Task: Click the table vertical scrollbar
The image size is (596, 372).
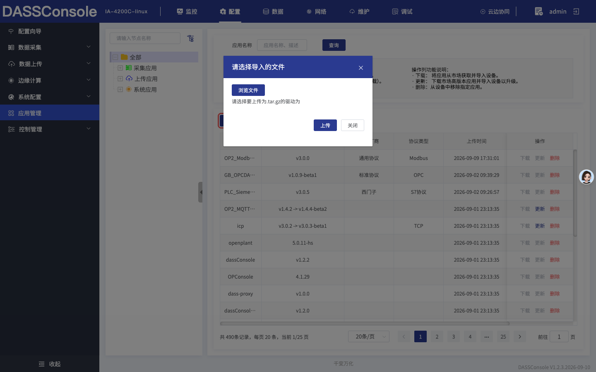Action: point(575,193)
